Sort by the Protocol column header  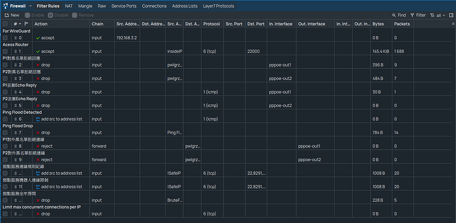pyautogui.click(x=212, y=24)
